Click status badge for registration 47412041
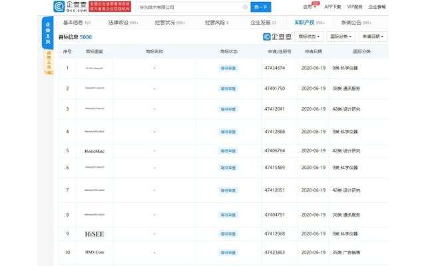 (x=228, y=109)
